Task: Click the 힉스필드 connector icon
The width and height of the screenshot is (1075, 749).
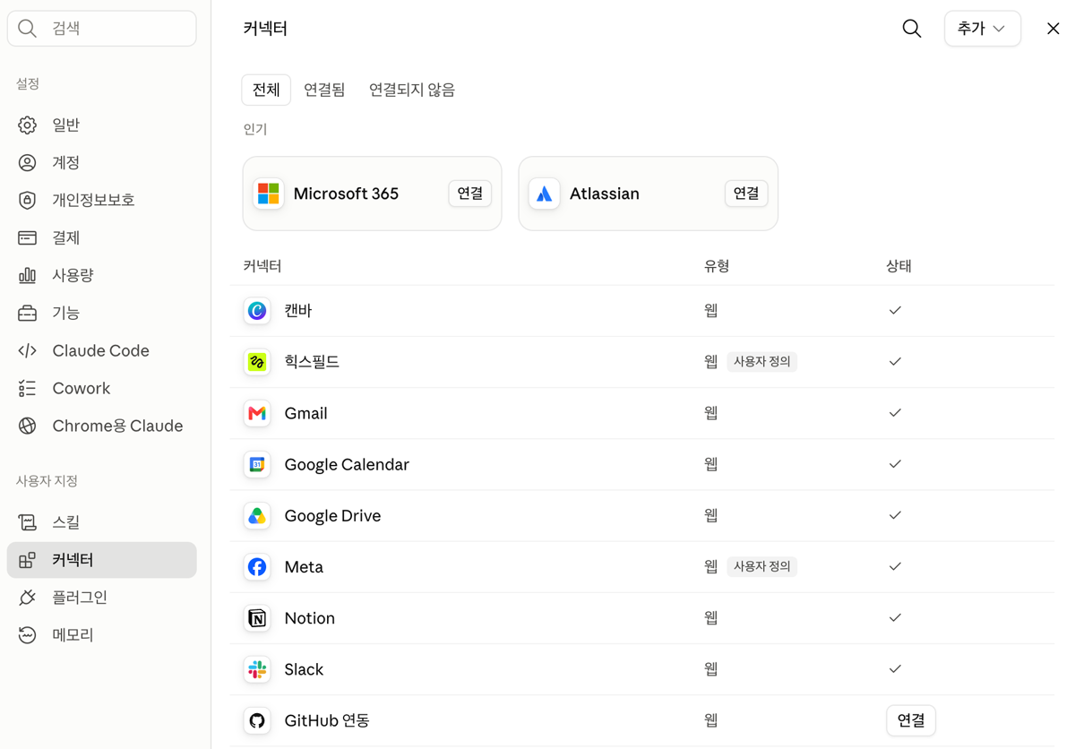Action: [257, 362]
